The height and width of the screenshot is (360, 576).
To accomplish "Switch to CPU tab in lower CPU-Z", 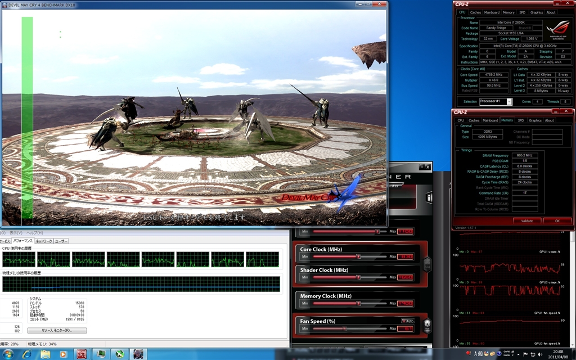I will point(461,120).
